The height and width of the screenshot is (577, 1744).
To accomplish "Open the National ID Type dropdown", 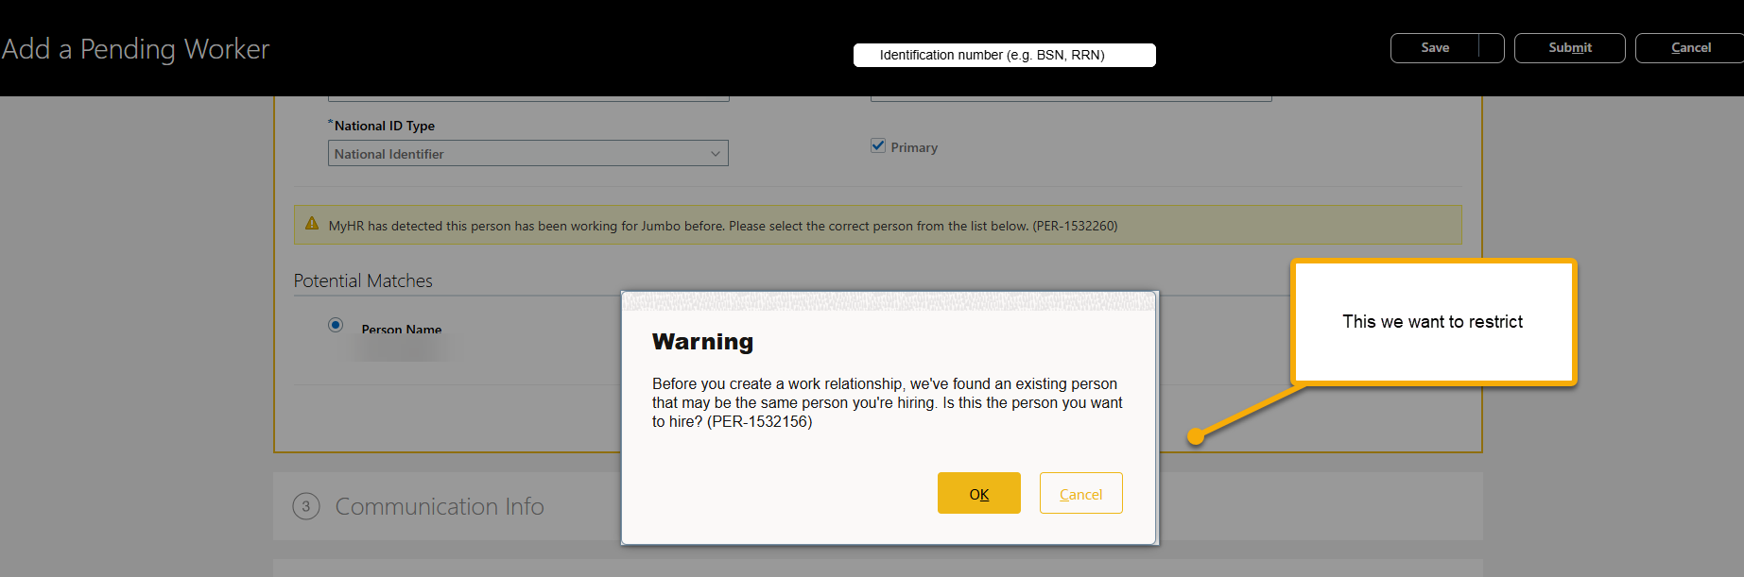I will (x=527, y=153).
